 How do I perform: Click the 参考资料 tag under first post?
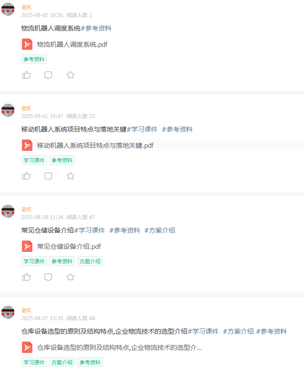click(x=34, y=59)
